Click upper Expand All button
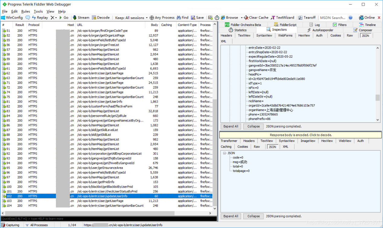This screenshot has height=228, width=383. click(x=231, y=126)
